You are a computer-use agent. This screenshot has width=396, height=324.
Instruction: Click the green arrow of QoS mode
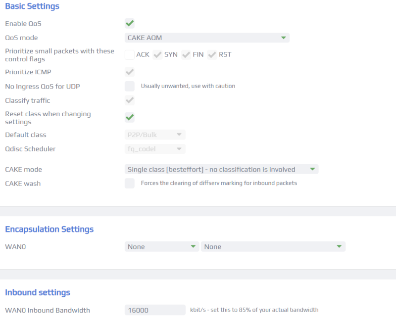pos(283,38)
